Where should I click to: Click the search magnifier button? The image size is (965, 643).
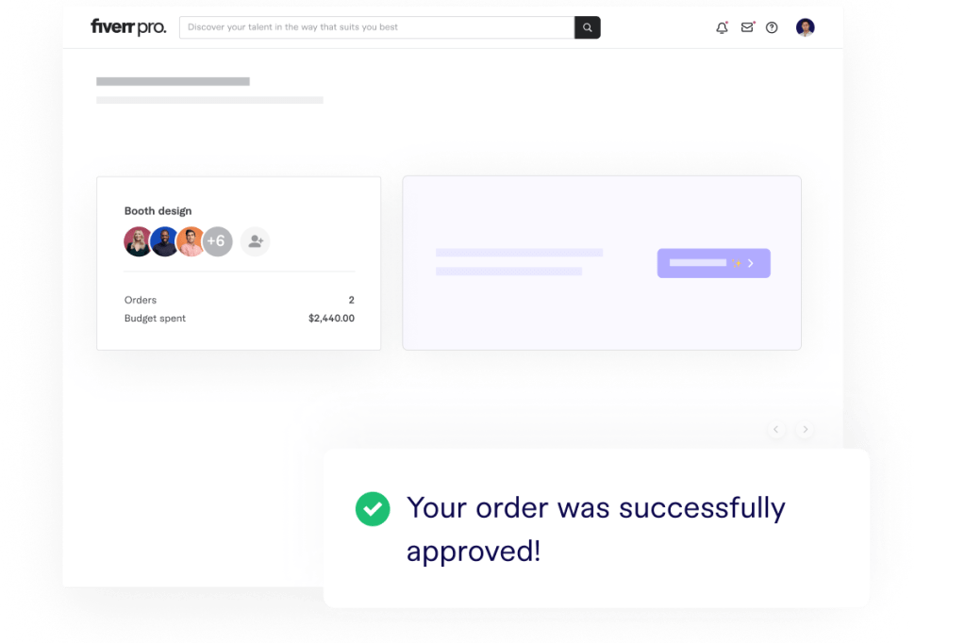click(587, 27)
